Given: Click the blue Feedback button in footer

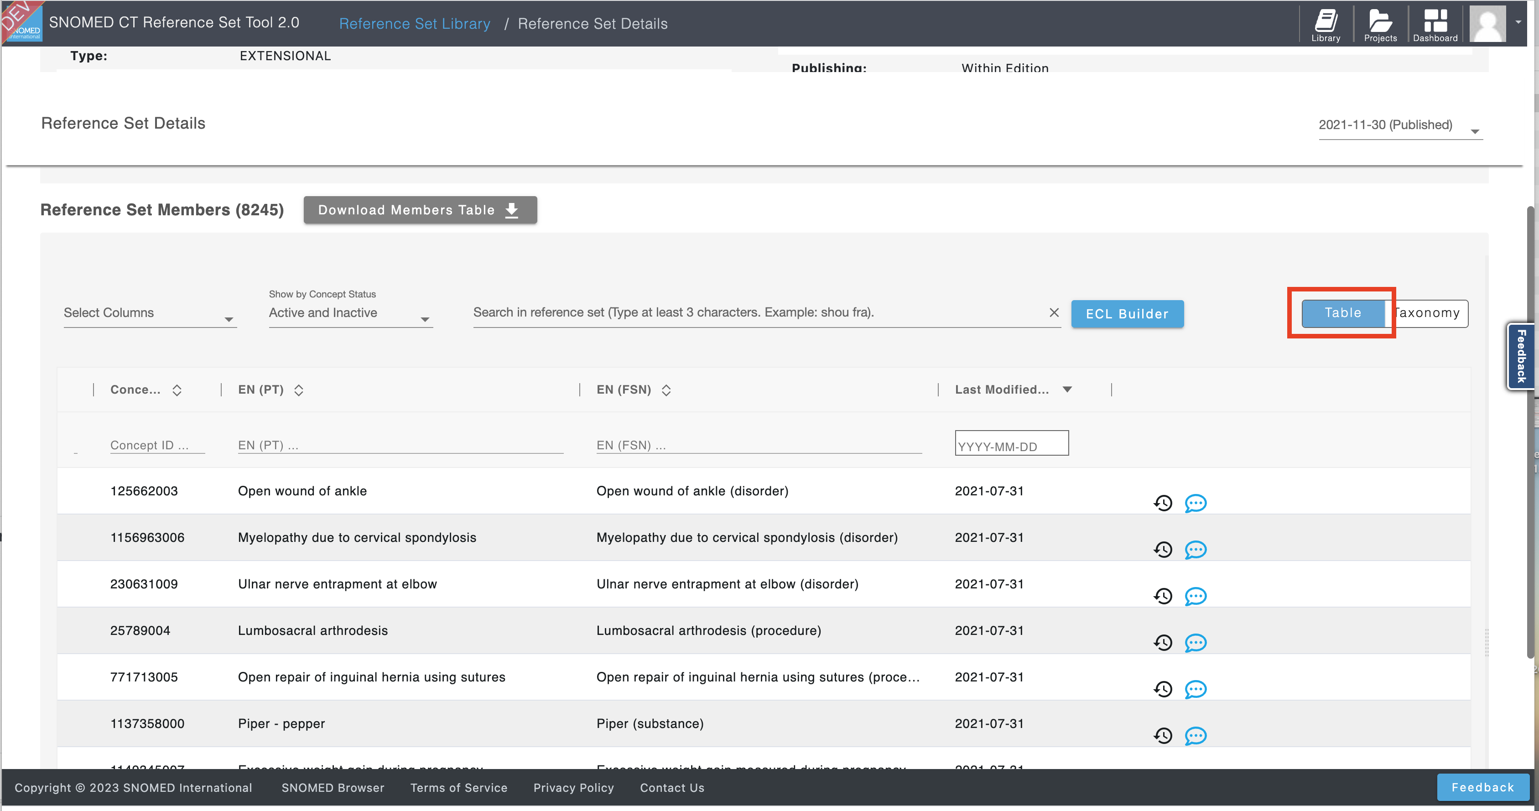Looking at the screenshot, I should click(x=1483, y=788).
